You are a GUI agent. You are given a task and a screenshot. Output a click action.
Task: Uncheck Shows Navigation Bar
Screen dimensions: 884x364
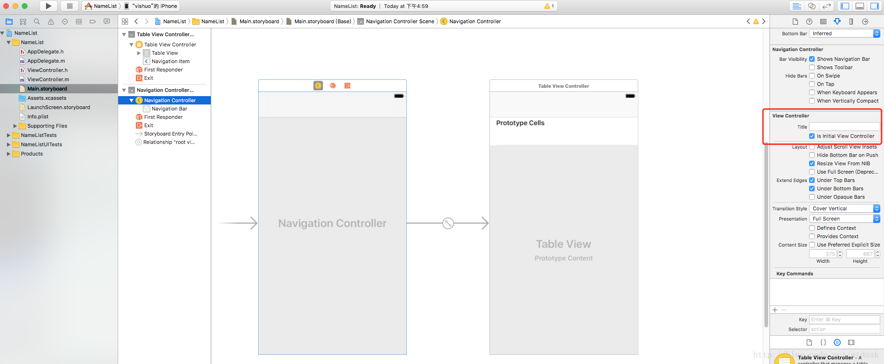(812, 59)
